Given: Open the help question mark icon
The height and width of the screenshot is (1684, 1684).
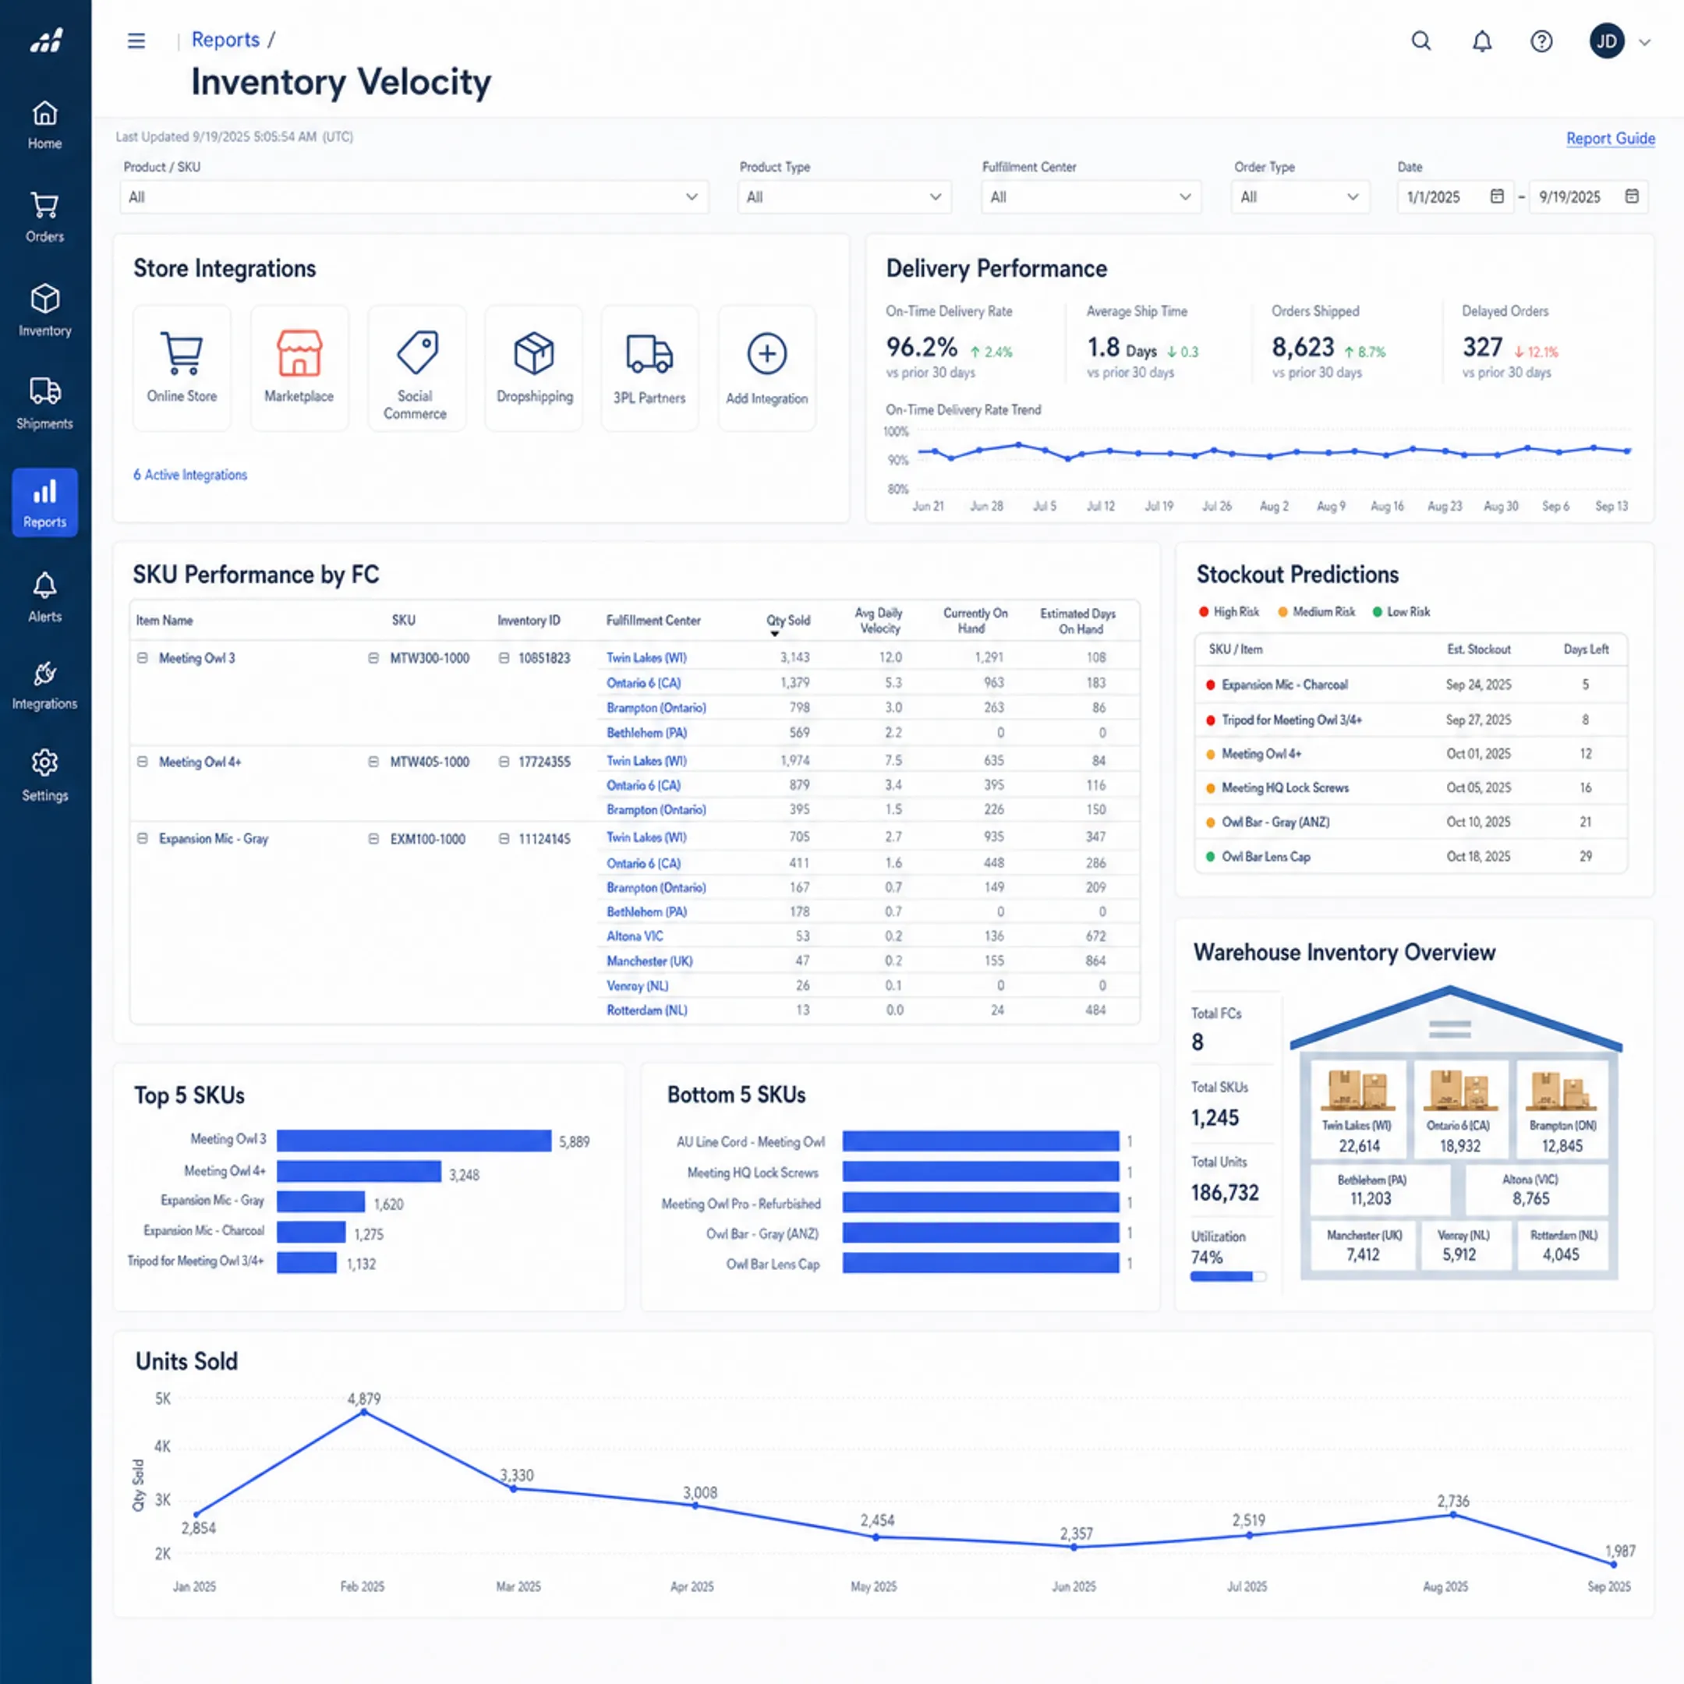Looking at the screenshot, I should coord(1541,41).
